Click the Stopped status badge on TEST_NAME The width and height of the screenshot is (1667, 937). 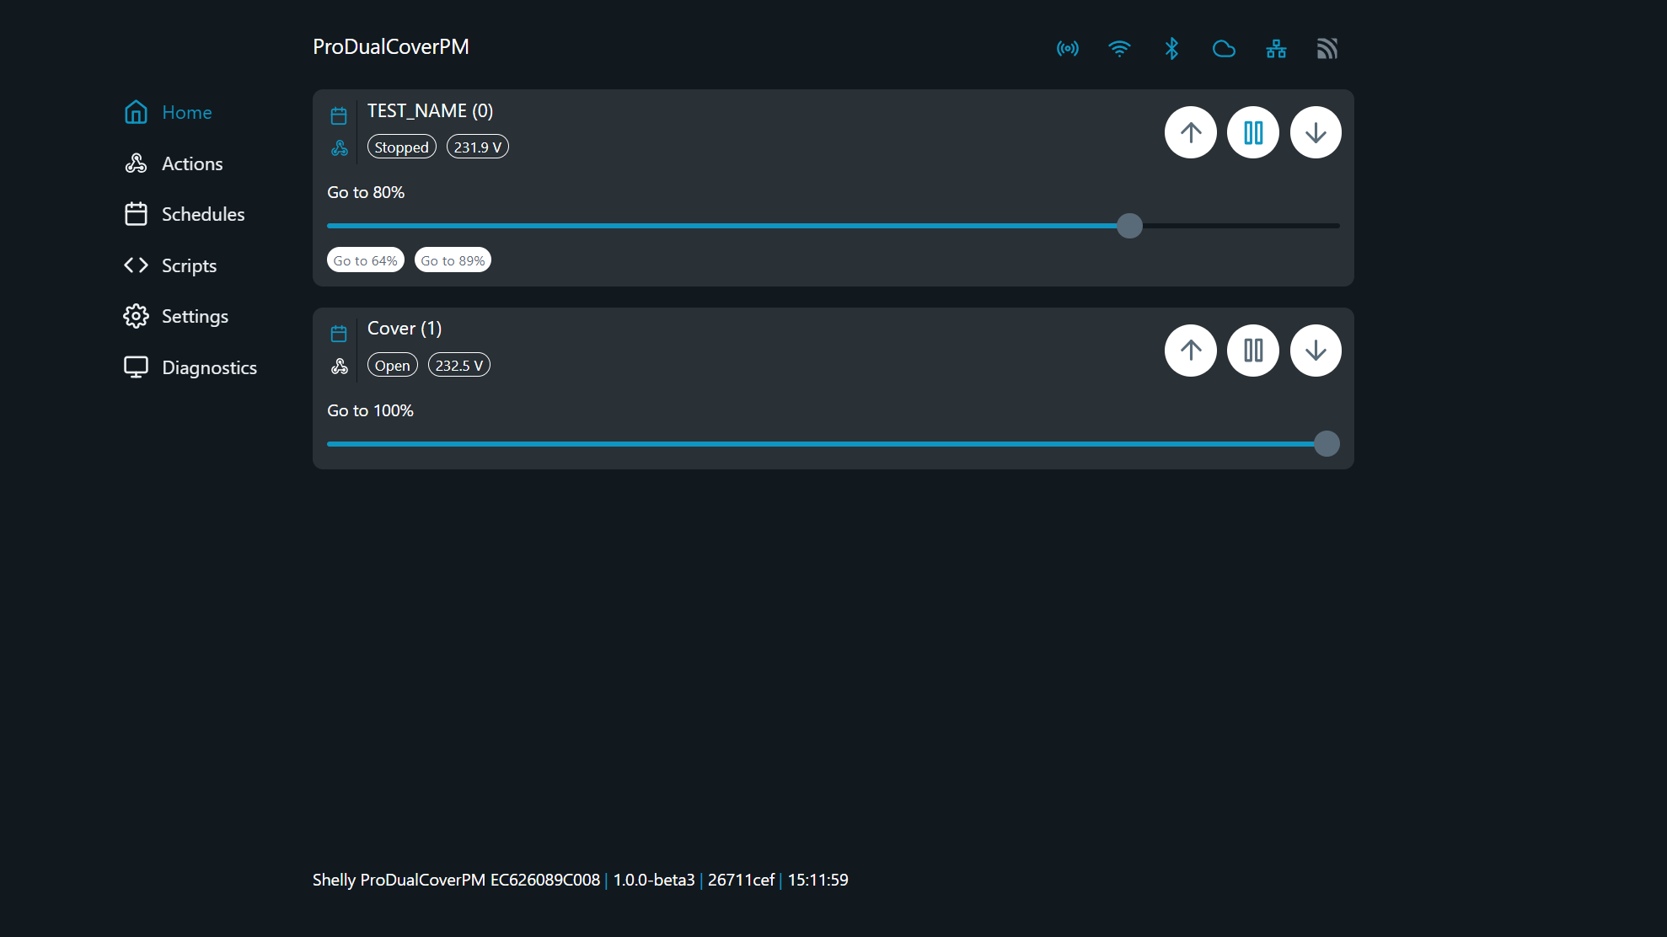click(401, 147)
